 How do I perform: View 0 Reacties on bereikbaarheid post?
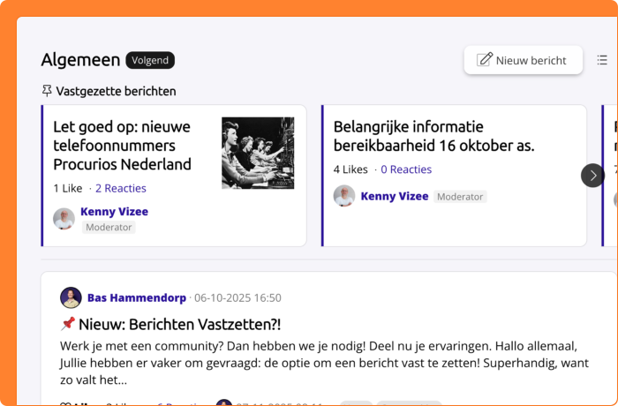pos(406,169)
